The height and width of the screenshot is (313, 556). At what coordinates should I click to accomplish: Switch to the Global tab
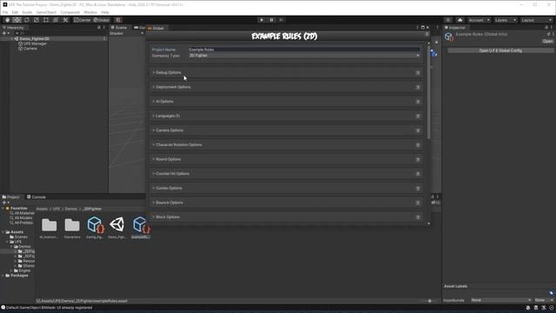point(156,28)
